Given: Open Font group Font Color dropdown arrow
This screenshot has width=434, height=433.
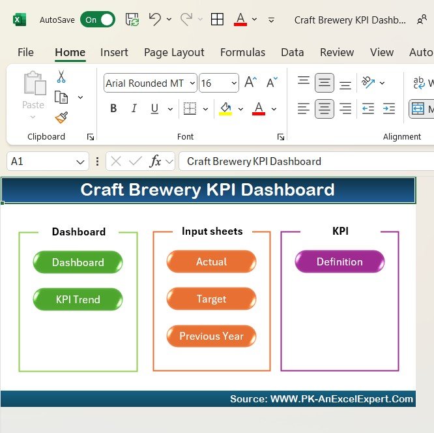Looking at the screenshot, I should click(274, 109).
